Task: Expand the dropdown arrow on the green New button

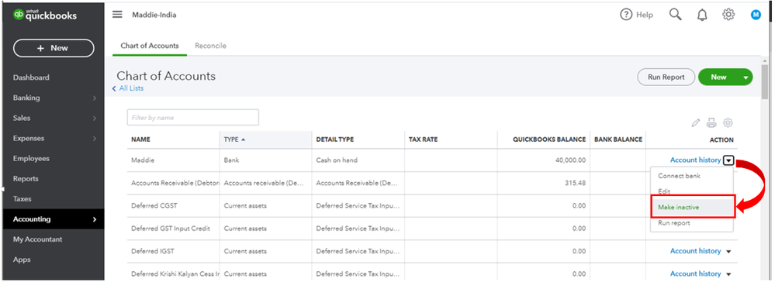Action: coord(746,77)
